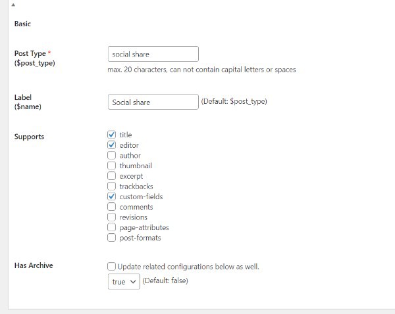This screenshot has height=314, width=395.
Task: Enable the thumbnail support checkbox
Action: tap(112, 166)
